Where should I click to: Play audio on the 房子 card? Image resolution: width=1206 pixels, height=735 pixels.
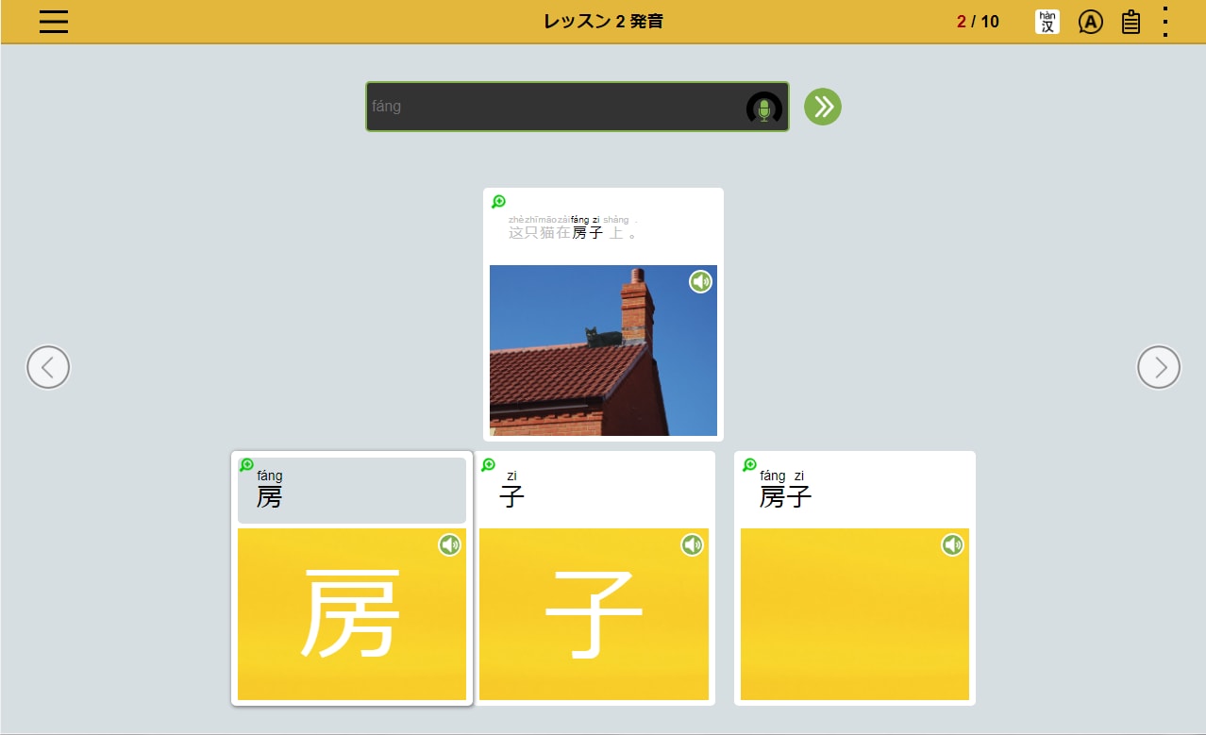point(951,544)
